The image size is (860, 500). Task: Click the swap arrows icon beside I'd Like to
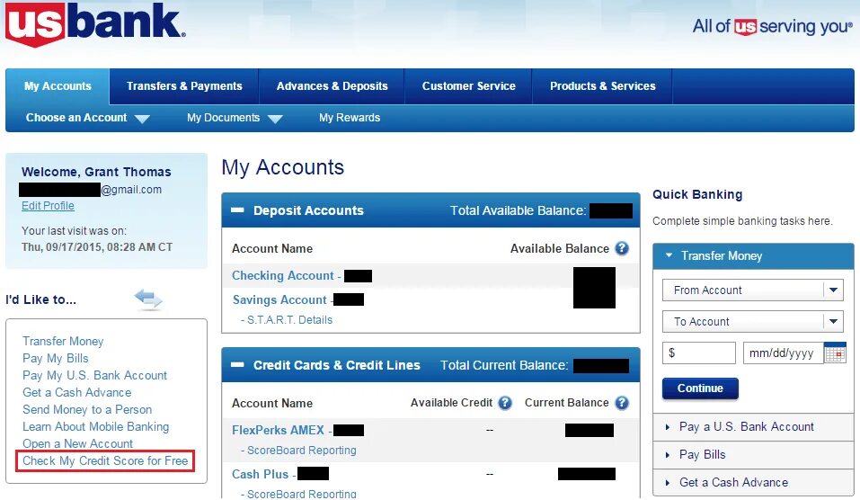(x=148, y=299)
